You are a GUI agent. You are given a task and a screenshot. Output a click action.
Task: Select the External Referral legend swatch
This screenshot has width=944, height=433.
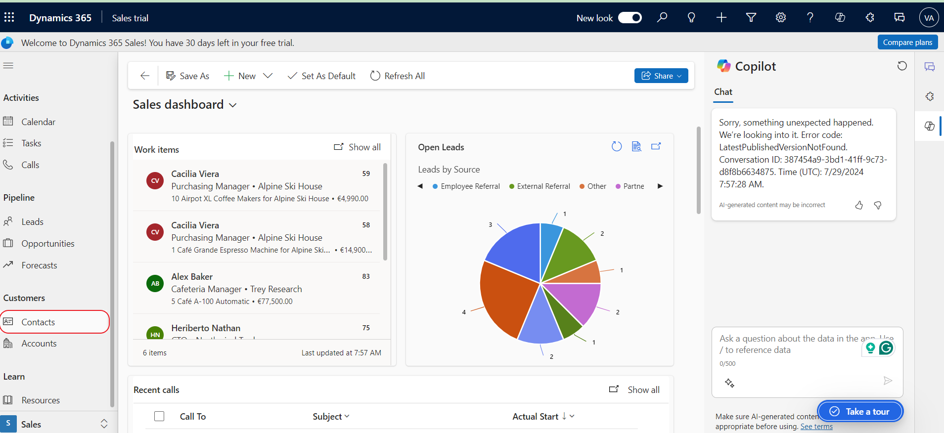(x=512, y=186)
